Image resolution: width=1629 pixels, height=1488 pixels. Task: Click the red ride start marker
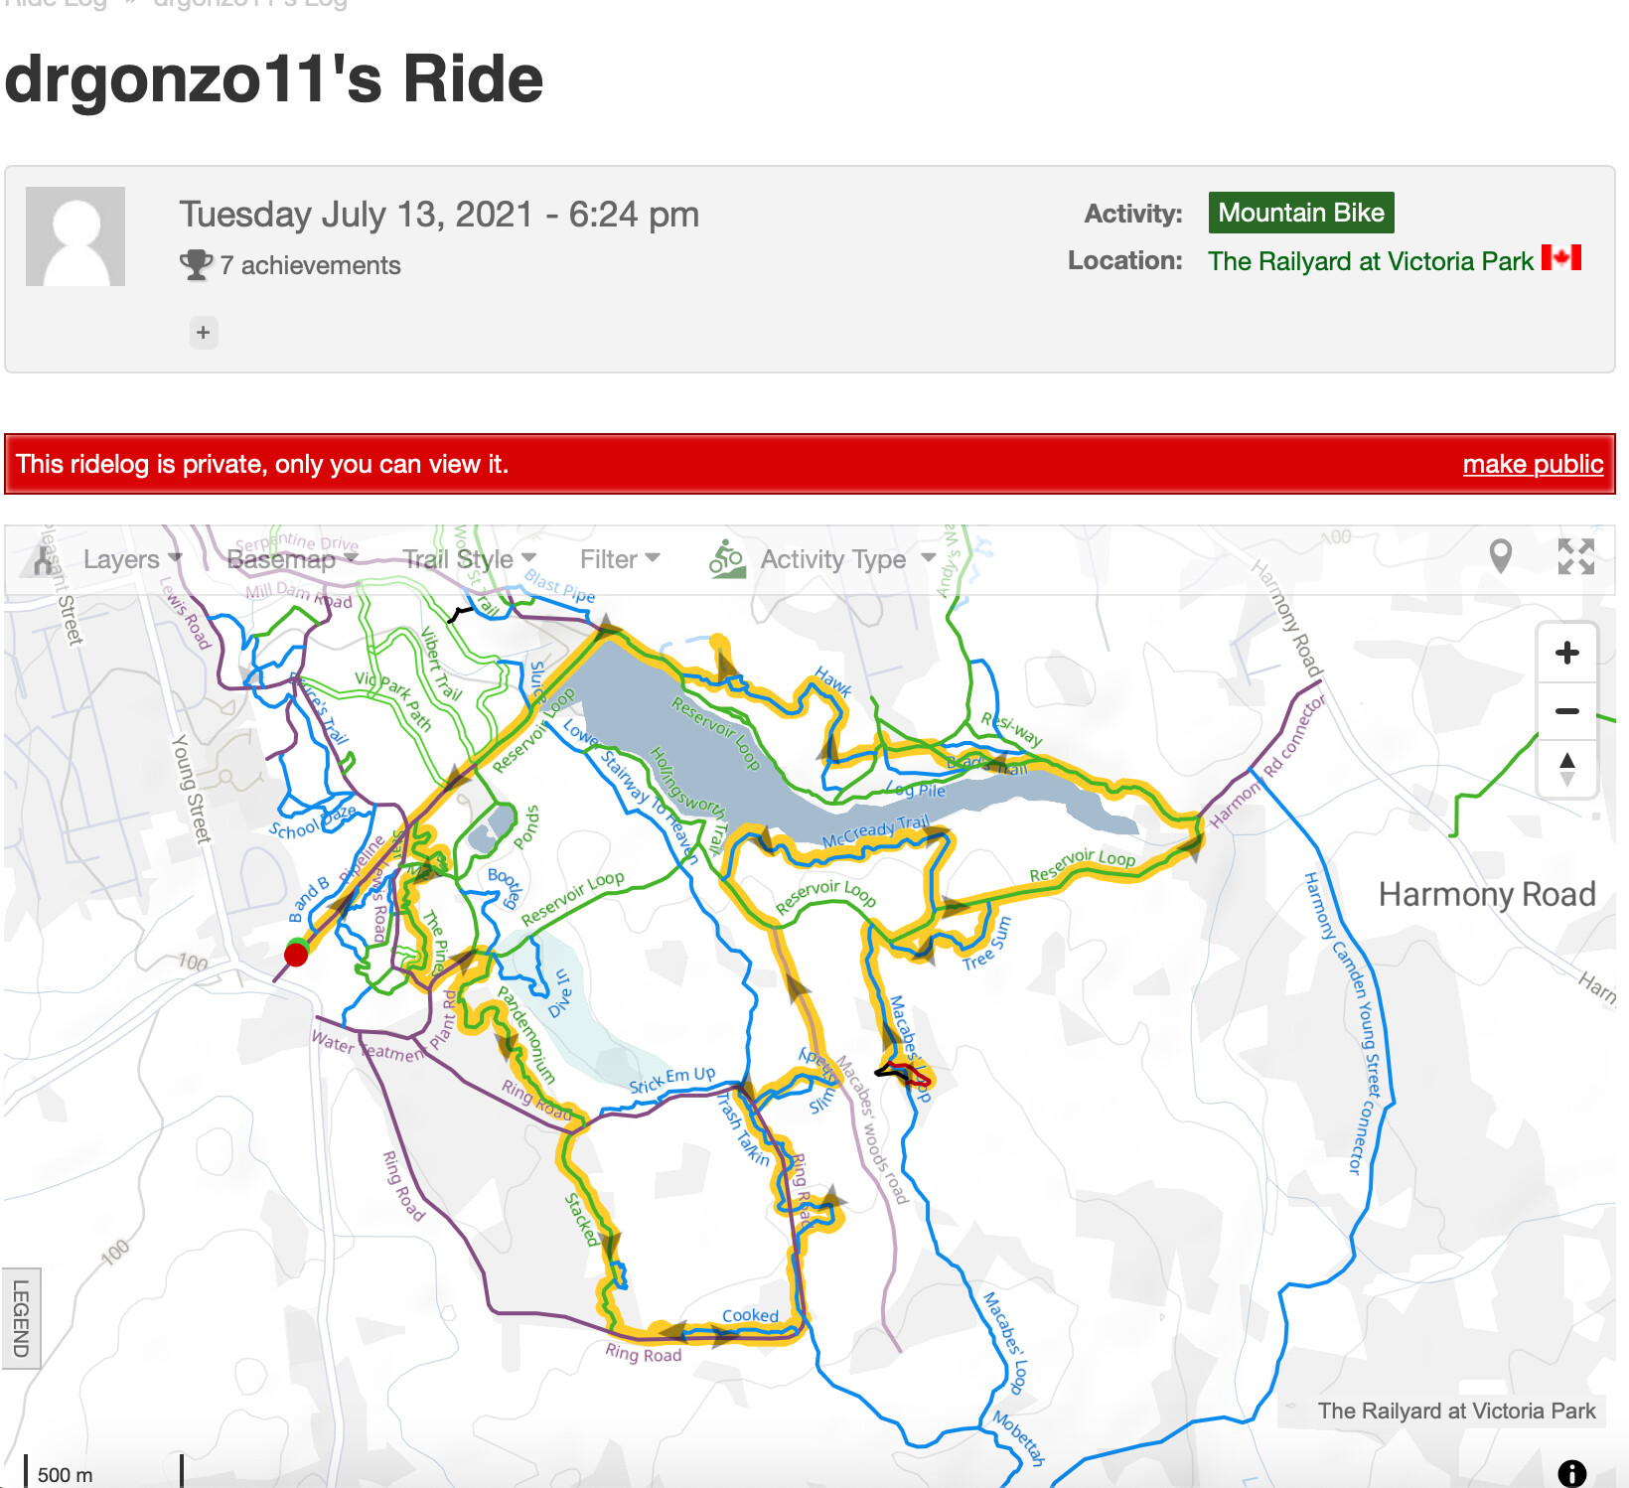[x=296, y=955]
